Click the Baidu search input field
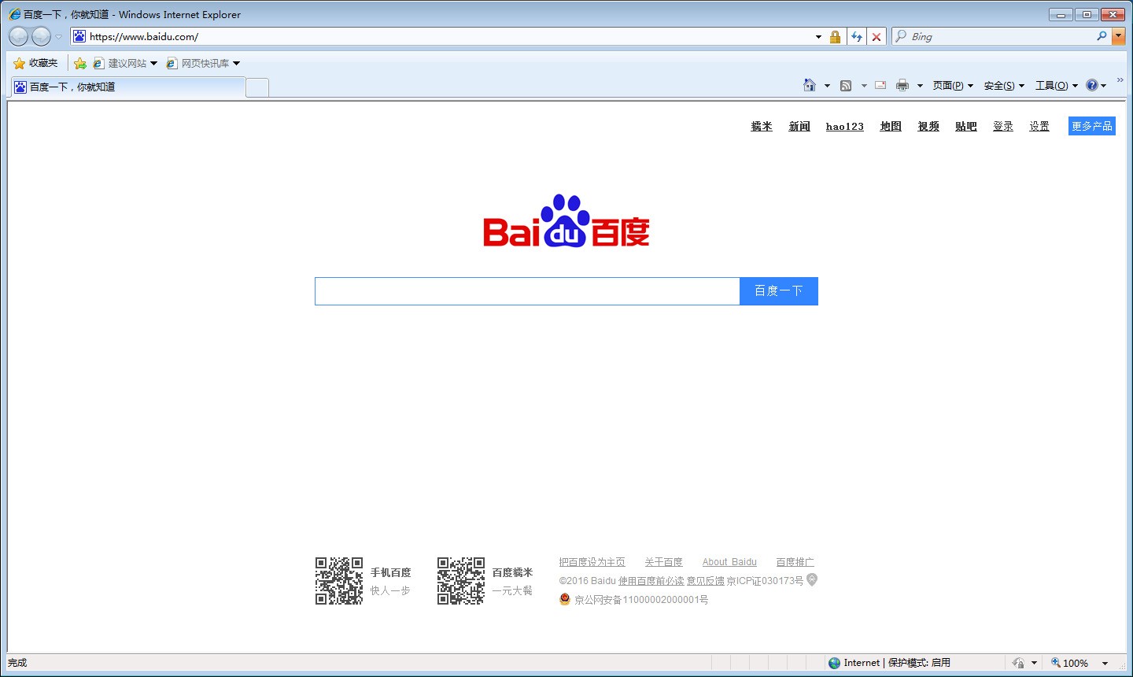This screenshot has width=1133, height=677. coord(527,291)
